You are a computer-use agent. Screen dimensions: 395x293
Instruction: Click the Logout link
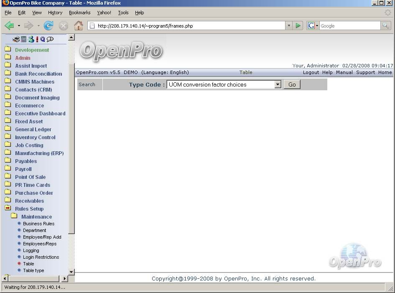(x=311, y=72)
